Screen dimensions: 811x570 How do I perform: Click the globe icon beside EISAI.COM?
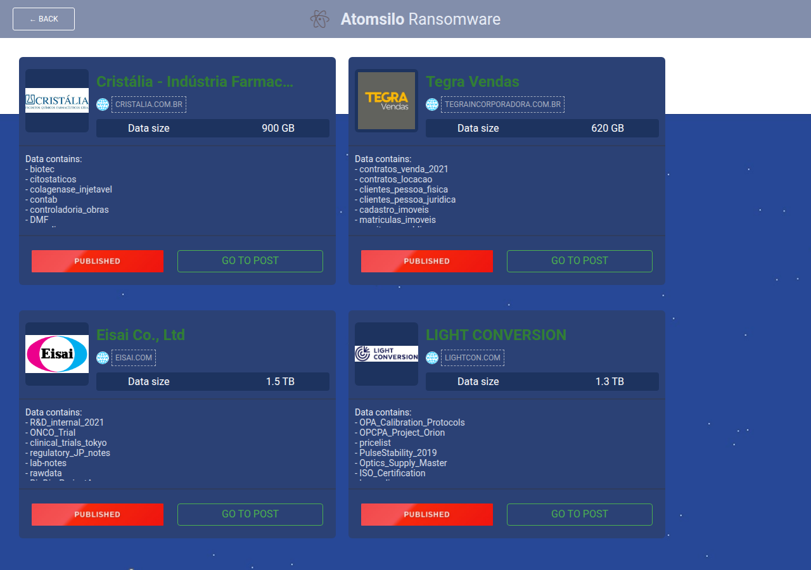(103, 358)
